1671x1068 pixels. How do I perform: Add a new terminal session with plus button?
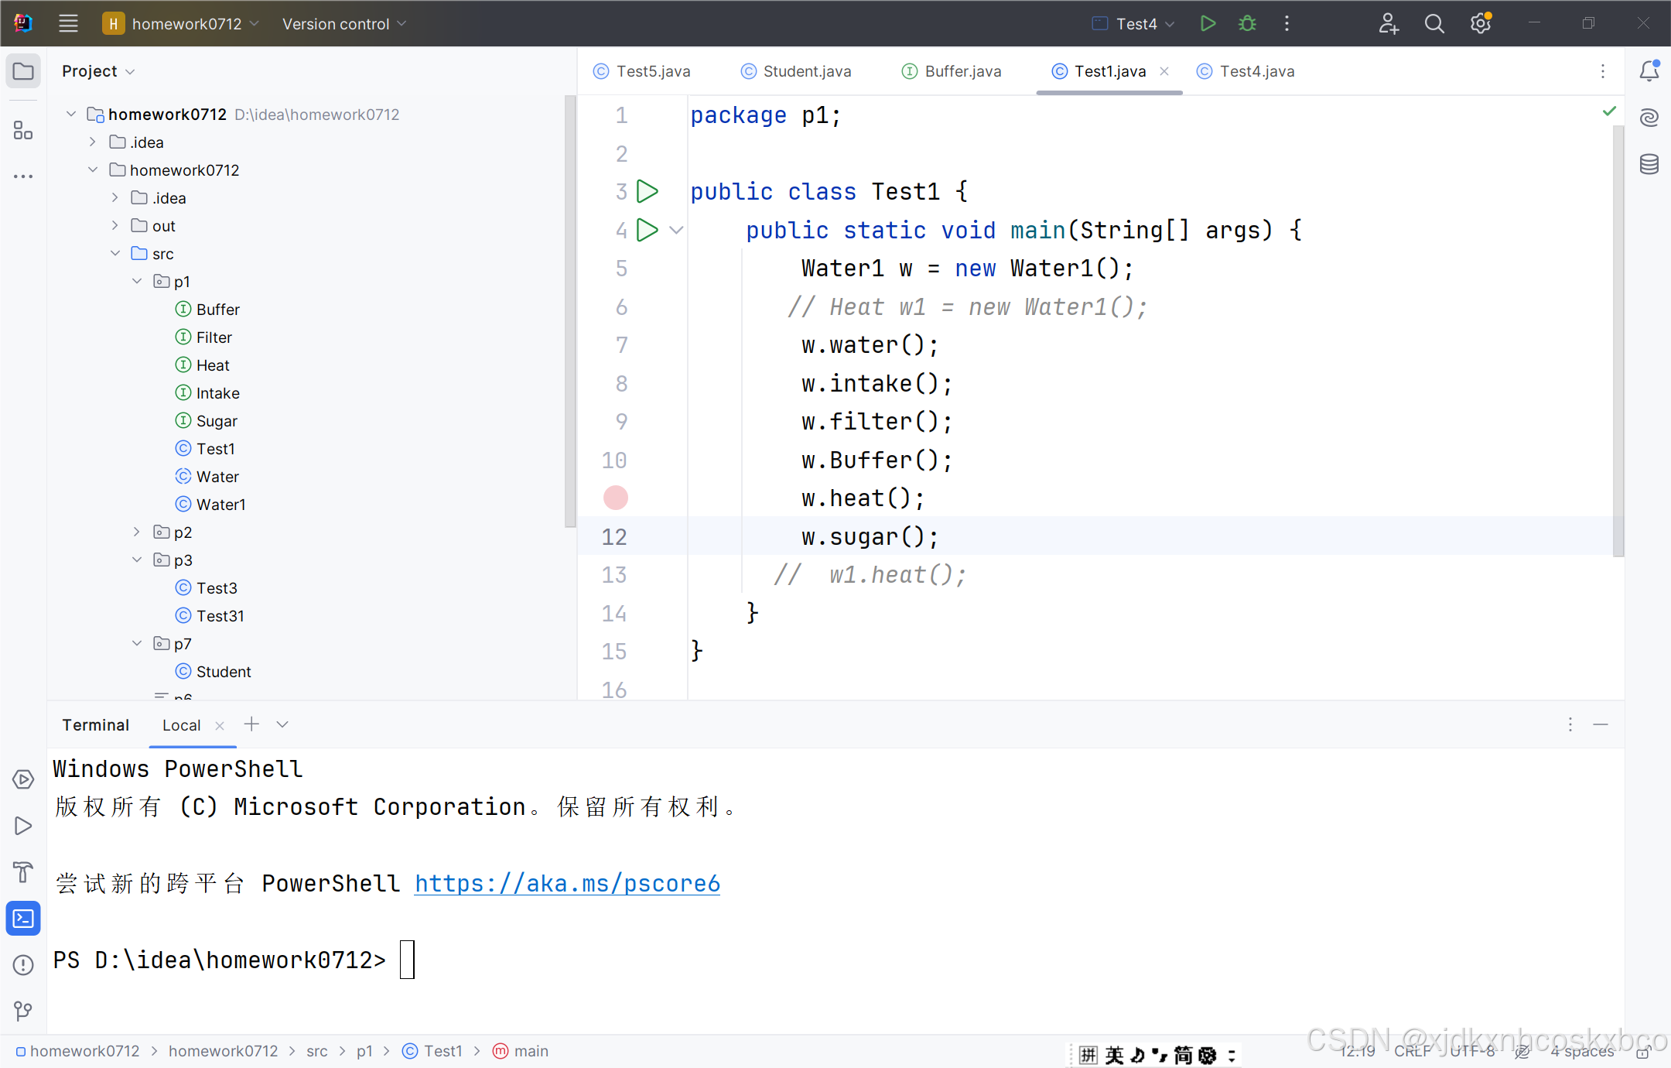pyautogui.click(x=251, y=724)
